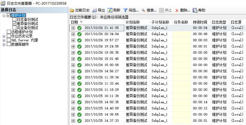Sort by the 日志类型 column header
This screenshot has width=246, height=125.
coord(220,22)
